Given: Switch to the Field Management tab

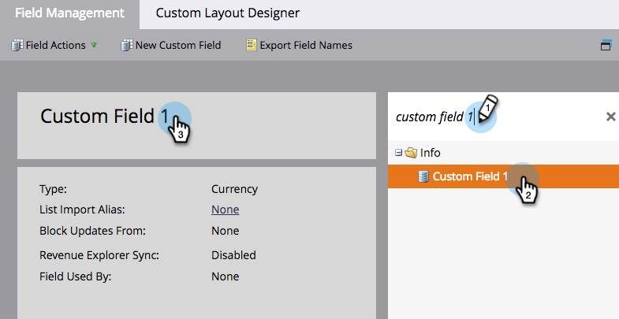Looking at the screenshot, I should tap(69, 13).
